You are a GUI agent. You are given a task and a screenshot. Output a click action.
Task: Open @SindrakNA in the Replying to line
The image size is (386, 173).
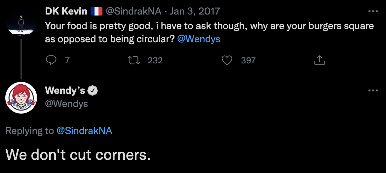[84, 131]
